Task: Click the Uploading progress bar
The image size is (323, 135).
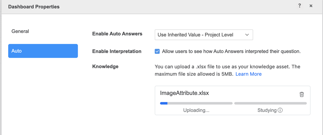Action: tap(196, 103)
